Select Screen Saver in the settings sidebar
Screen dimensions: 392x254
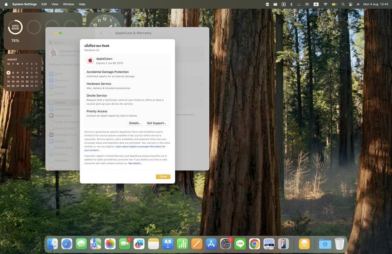pos(64,148)
